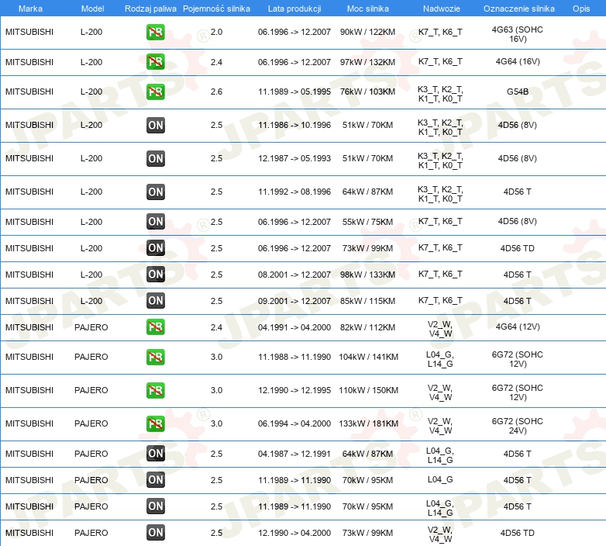Image resolution: width=606 pixels, height=546 pixels.
Task: Select the engine code G54B
Action: tap(518, 92)
